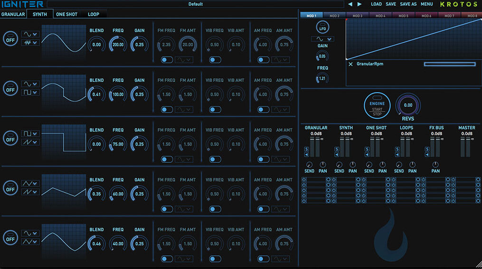Mute the Loops mixer channel
482x269 pixels.
pos(397,154)
